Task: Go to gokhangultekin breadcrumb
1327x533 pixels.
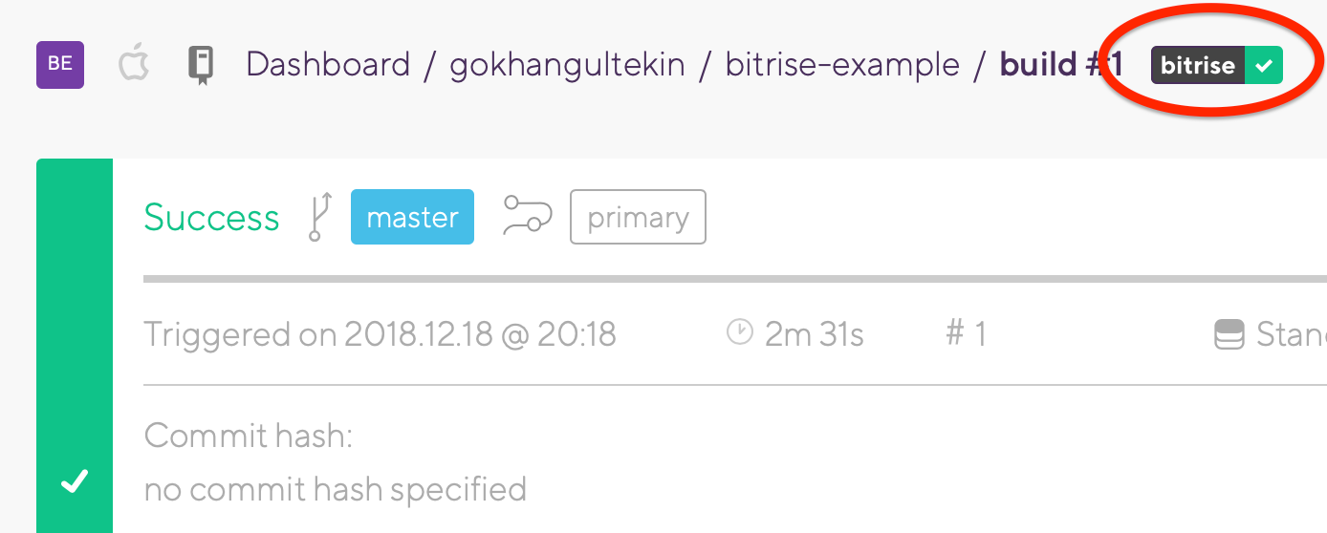Action: click(567, 65)
